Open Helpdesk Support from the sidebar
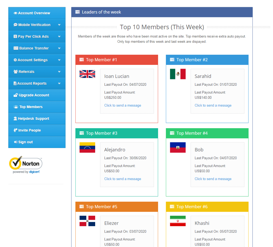This screenshot has height=247, width=273. [x=33, y=119]
